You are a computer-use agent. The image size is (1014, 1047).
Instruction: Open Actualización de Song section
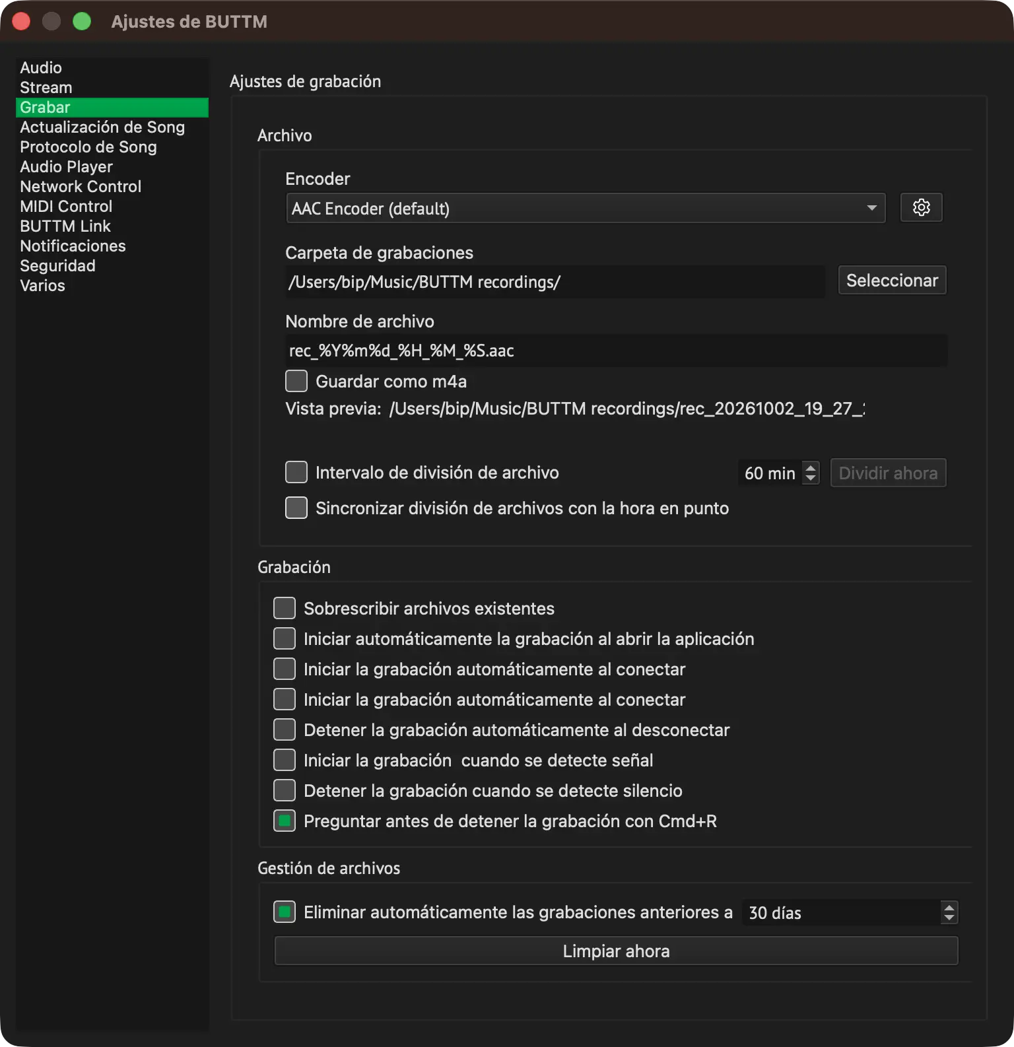click(112, 127)
